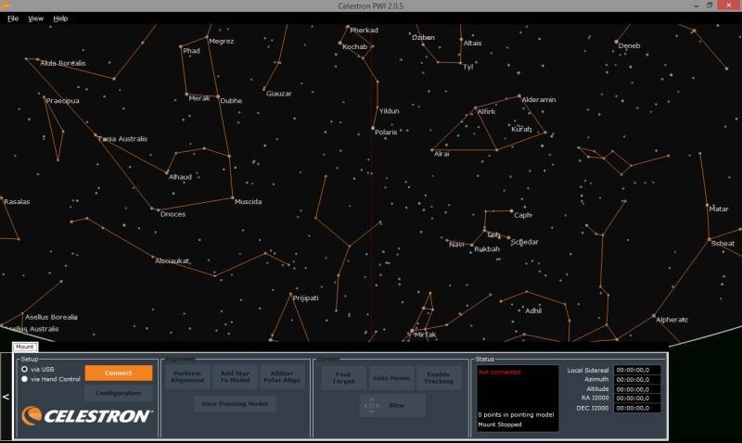The width and height of the screenshot is (742, 443).
Task: Select the star Alrai
Action: 432,150
